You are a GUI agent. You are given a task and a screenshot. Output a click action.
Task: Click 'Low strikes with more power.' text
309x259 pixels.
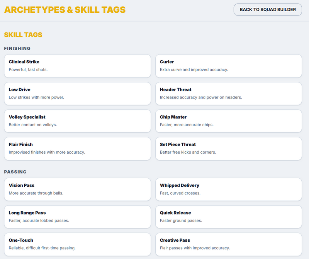click(x=36, y=97)
